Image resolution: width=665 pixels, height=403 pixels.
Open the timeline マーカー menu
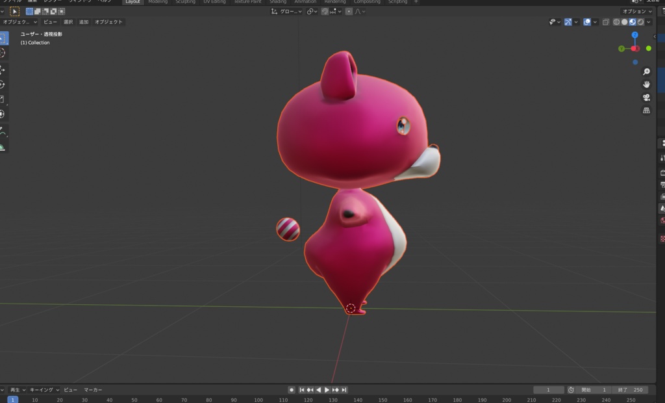tap(93, 390)
